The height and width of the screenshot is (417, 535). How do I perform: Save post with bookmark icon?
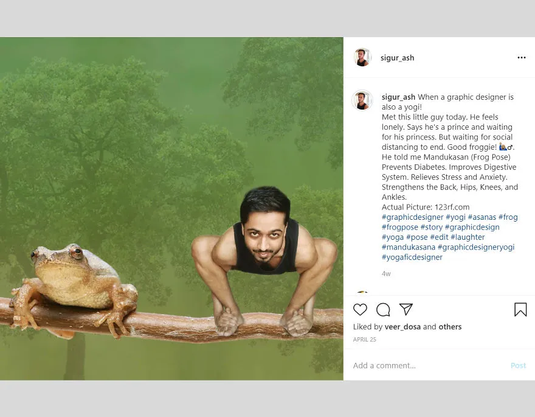pos(520,309)
